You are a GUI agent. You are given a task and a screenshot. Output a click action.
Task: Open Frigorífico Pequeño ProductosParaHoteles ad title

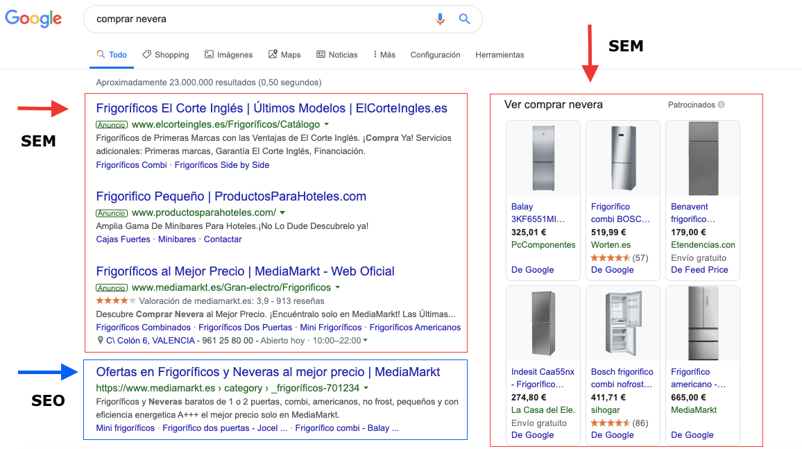tap(231, 196)
